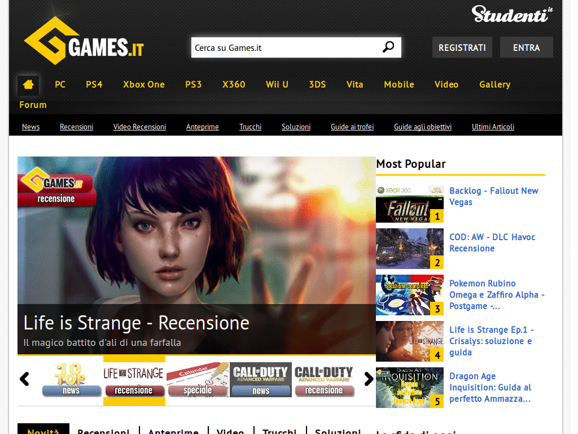Open Pokemon Rubino Omega popular thumbnail
This screenshot has width=578, height=434.
coord(410,295)
